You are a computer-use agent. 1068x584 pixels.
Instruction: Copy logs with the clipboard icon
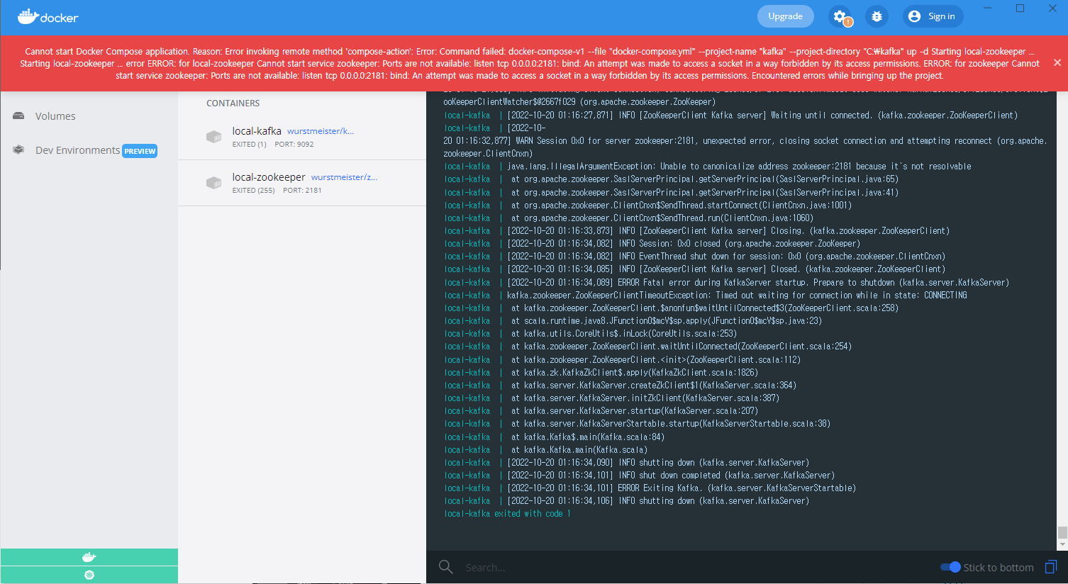(x=1051, y=567)
